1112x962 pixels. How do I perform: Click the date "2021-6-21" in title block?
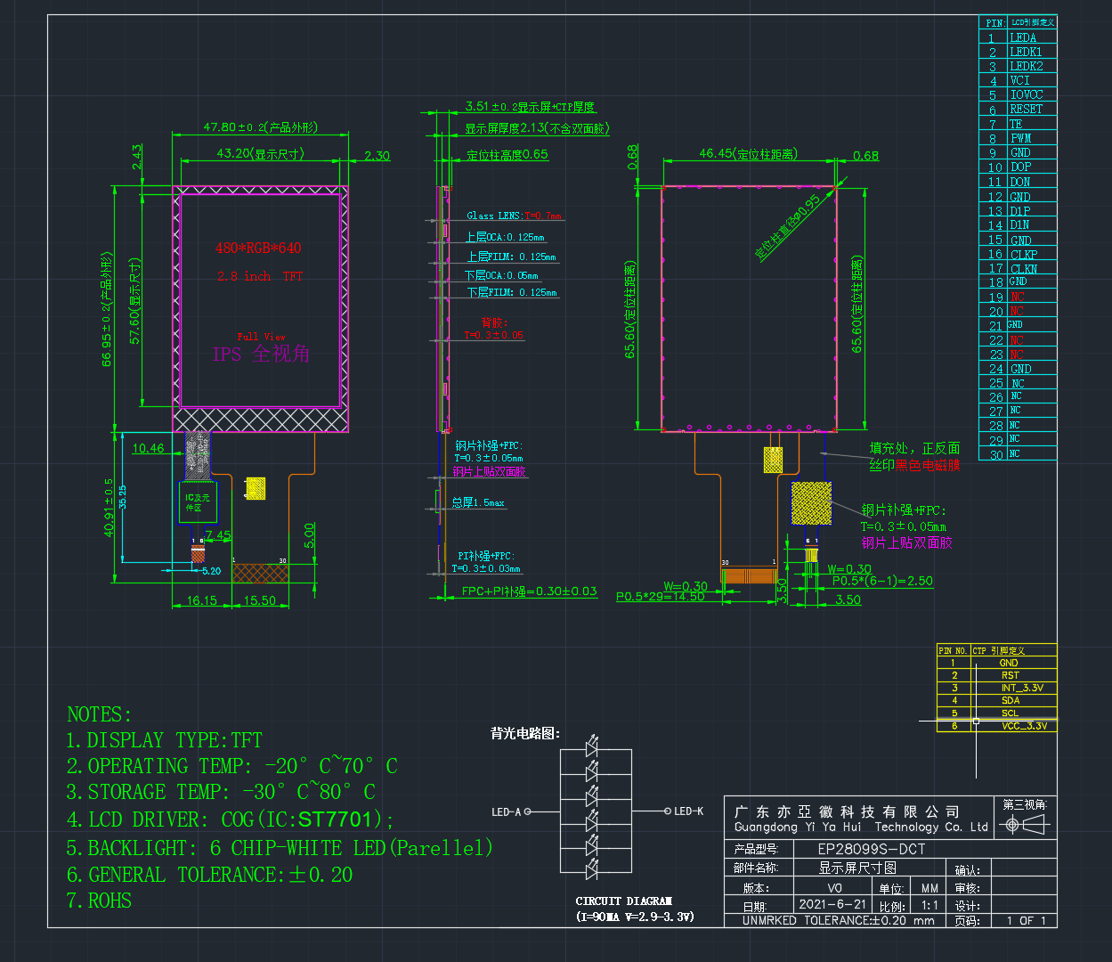pyautogui.click(x=832, y=903)
